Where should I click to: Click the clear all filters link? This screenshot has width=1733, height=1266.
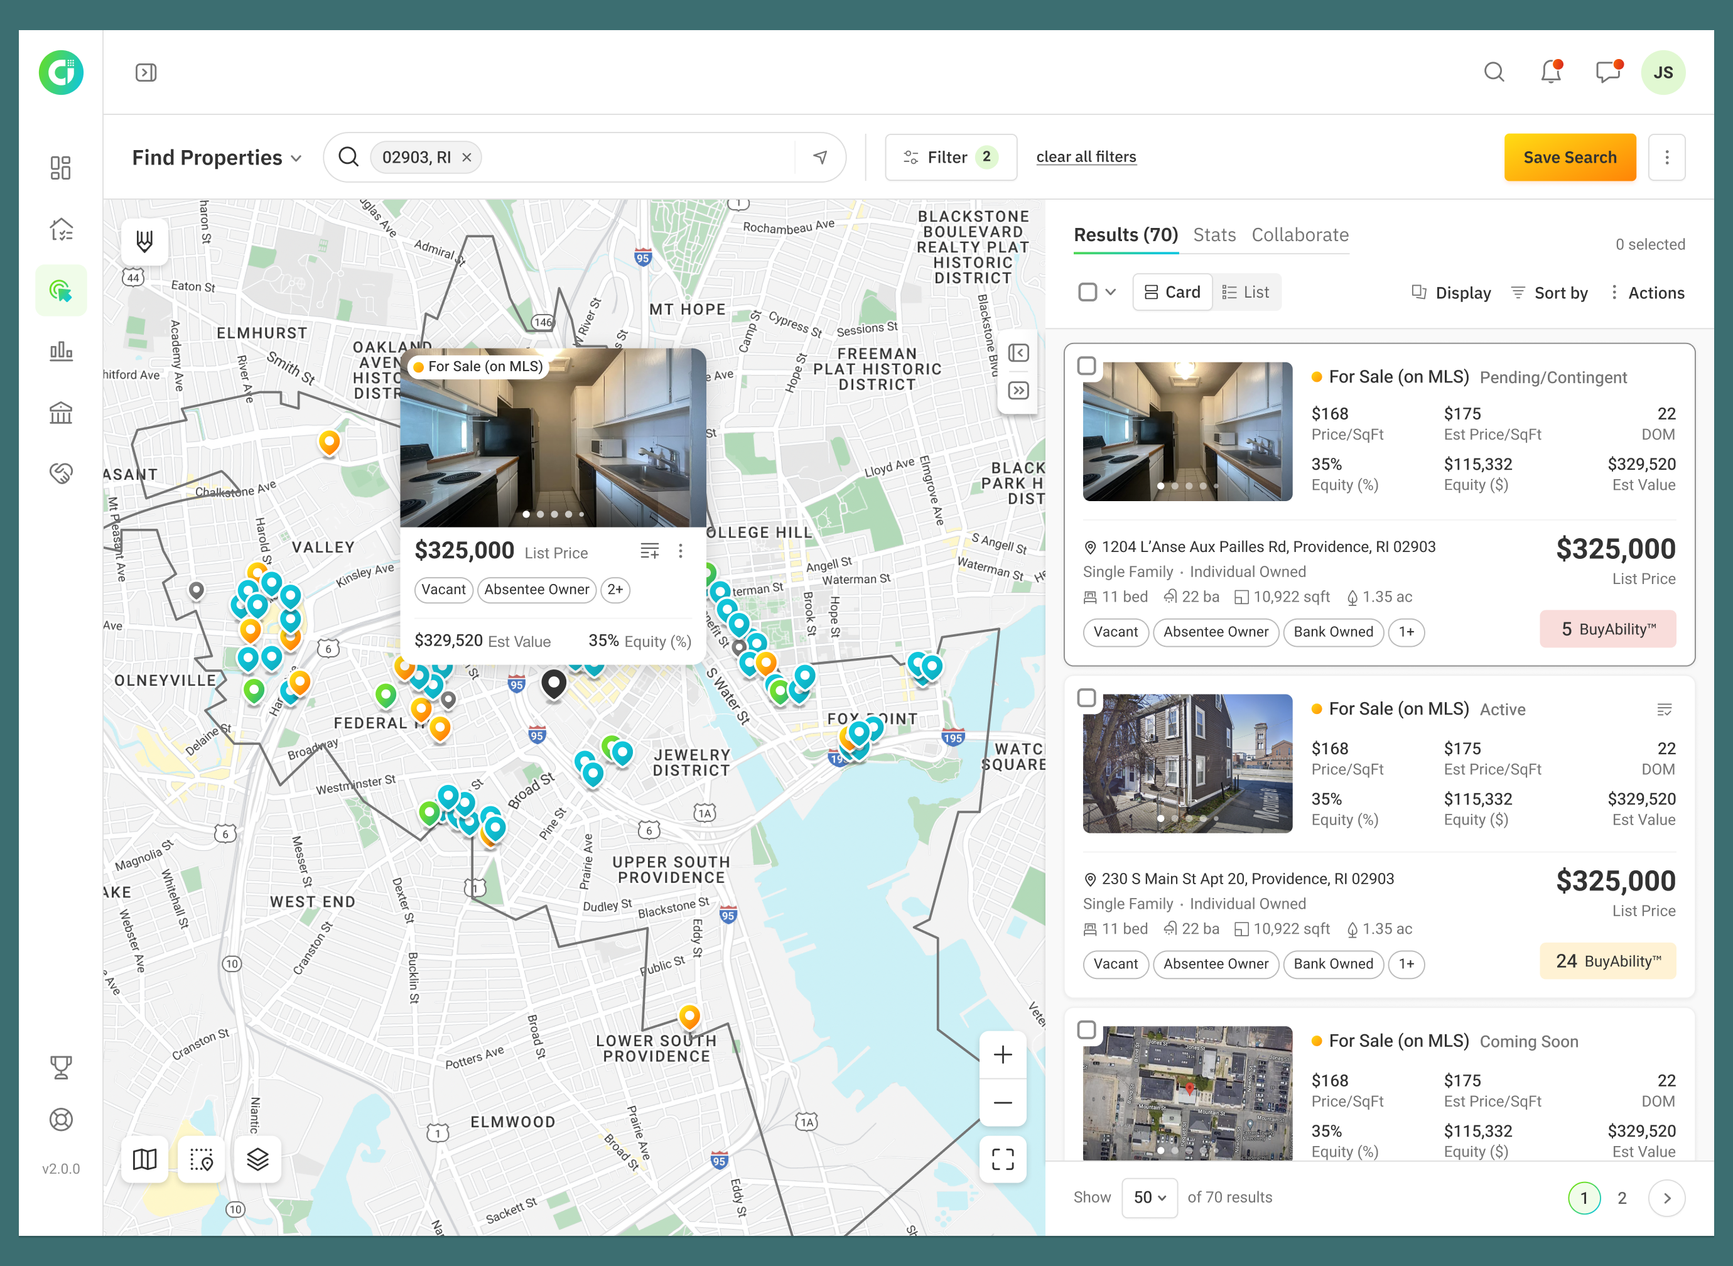(1086, 157)
